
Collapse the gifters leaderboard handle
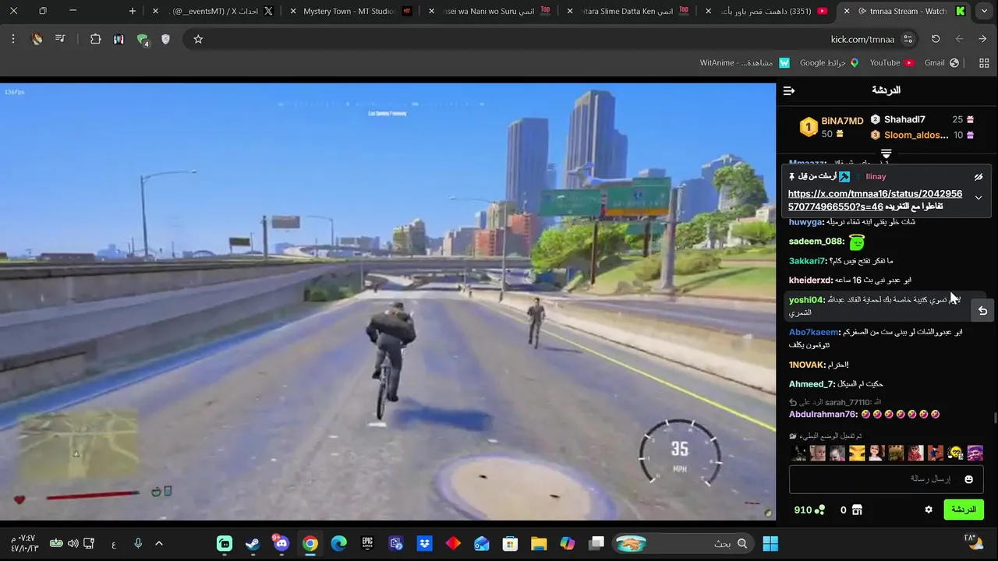point(886,153)
